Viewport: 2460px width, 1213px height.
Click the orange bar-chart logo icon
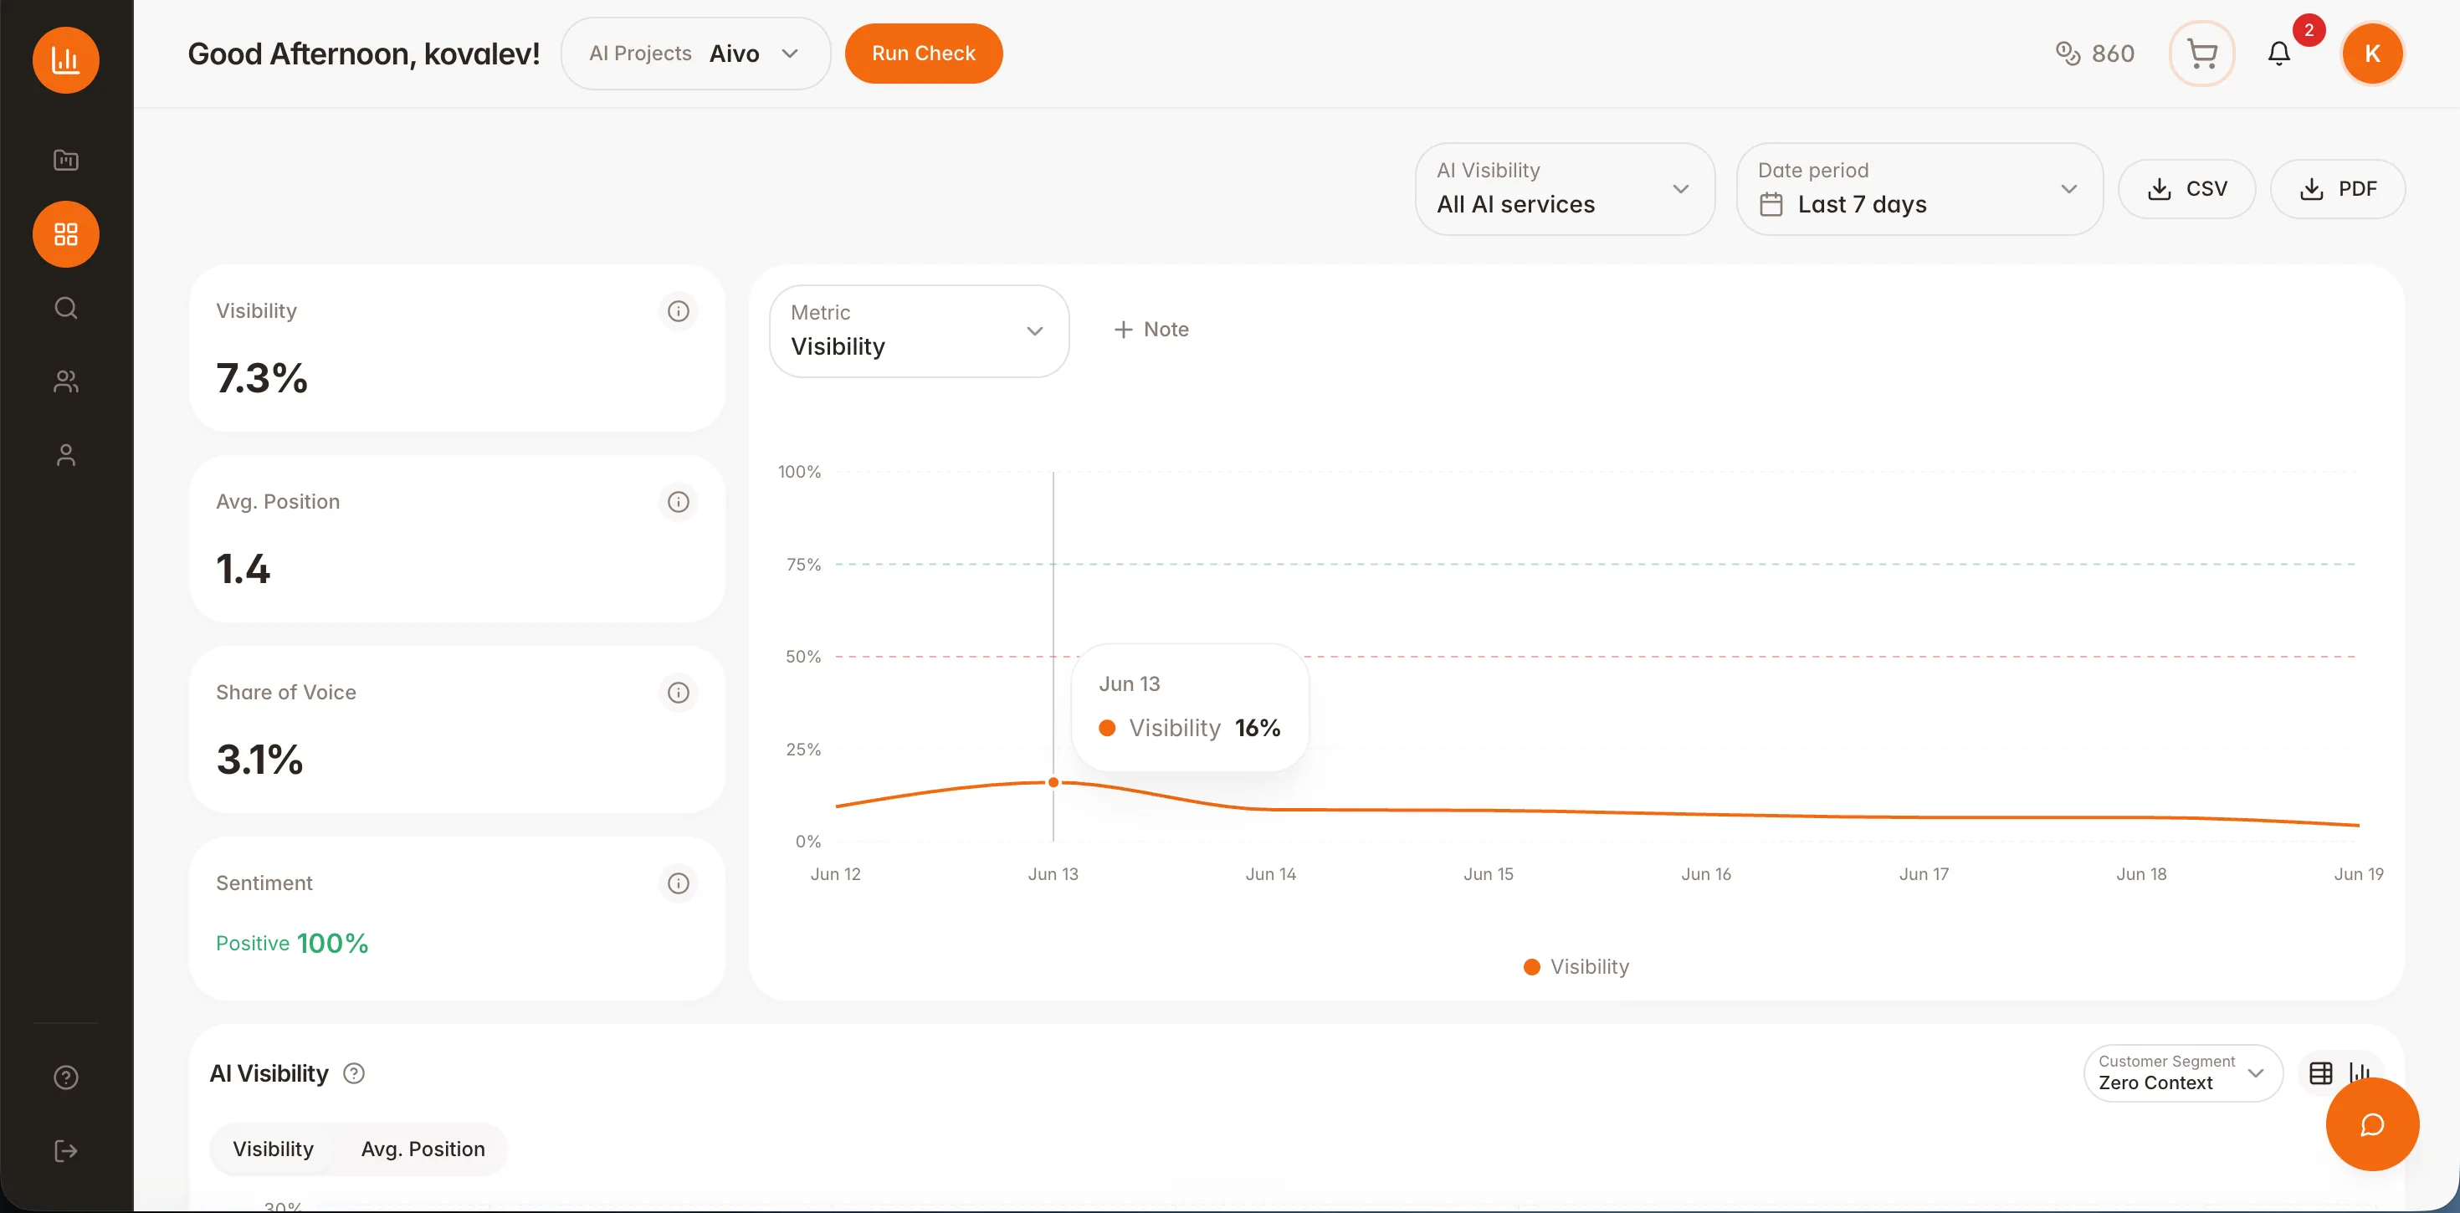tap(66, 60)
